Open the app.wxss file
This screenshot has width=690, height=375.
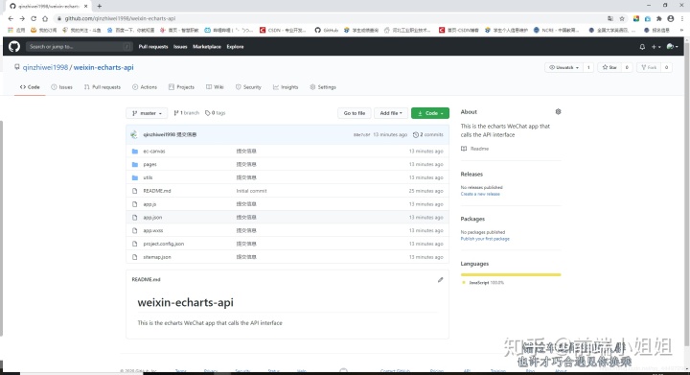tap(153, 230)
